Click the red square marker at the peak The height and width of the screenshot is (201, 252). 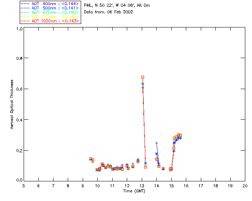coord(143,77)
